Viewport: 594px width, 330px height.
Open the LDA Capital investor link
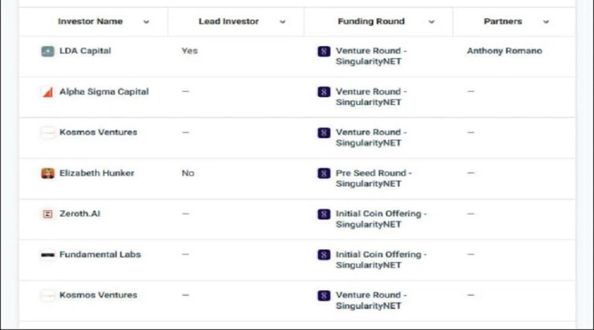point(85,51)
